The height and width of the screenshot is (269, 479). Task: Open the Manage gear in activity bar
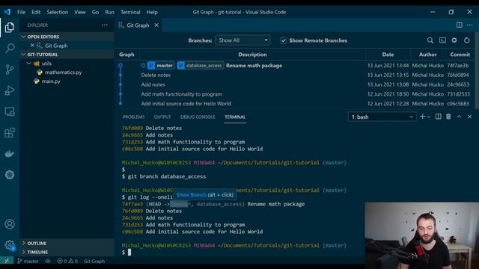click(10, 245)
